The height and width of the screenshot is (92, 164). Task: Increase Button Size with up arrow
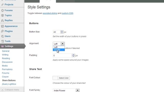(x=62, y=31)
